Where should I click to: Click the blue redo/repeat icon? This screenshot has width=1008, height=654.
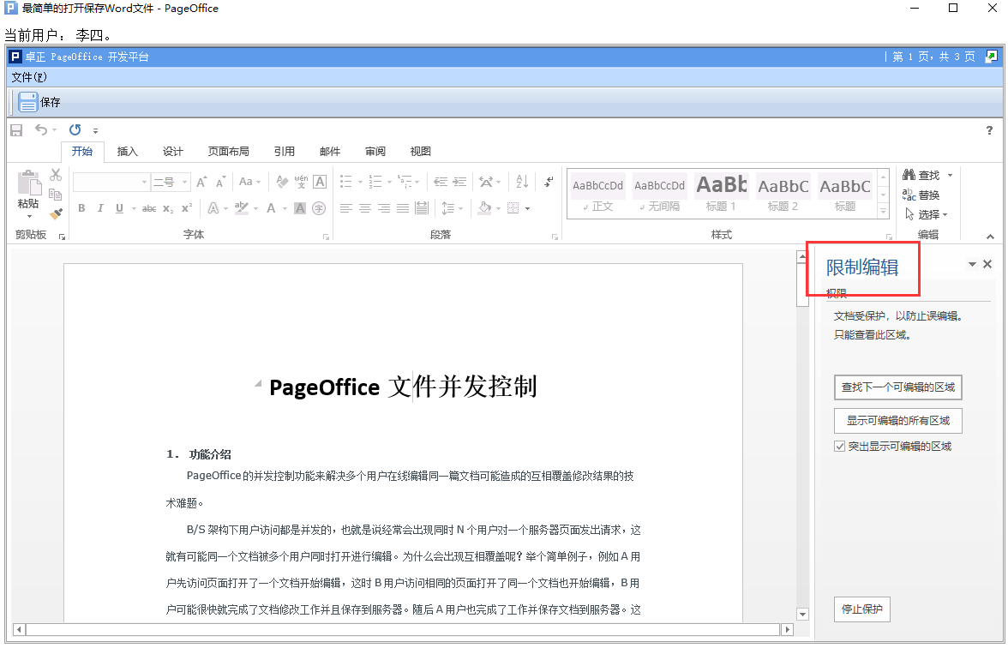[75, 130]
